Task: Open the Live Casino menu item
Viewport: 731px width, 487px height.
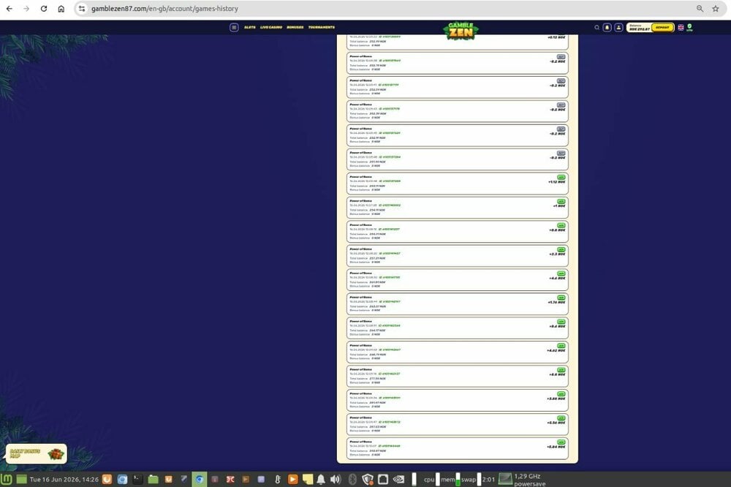Action: [271, 28]
